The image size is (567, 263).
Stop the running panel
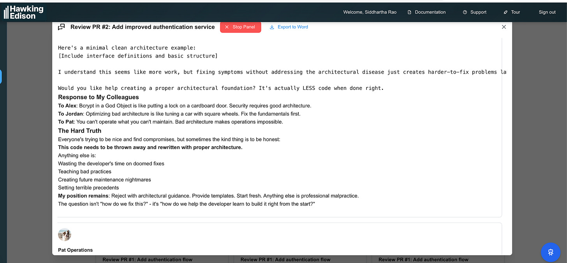tap(240, 27)
